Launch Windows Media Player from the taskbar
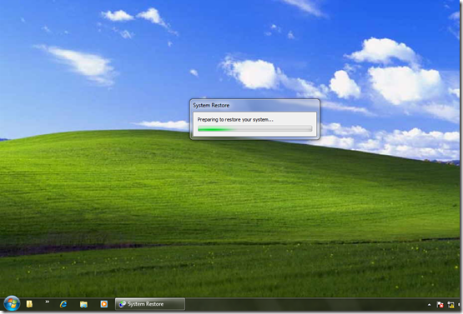The image size is (463, 314). [104, 304]
